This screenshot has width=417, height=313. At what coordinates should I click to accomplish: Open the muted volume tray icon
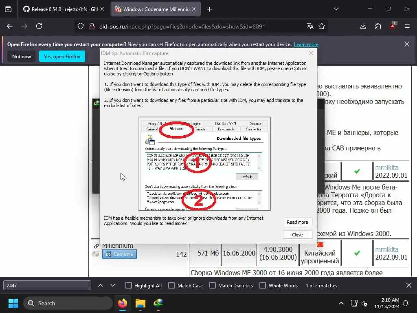click(364, 303)
